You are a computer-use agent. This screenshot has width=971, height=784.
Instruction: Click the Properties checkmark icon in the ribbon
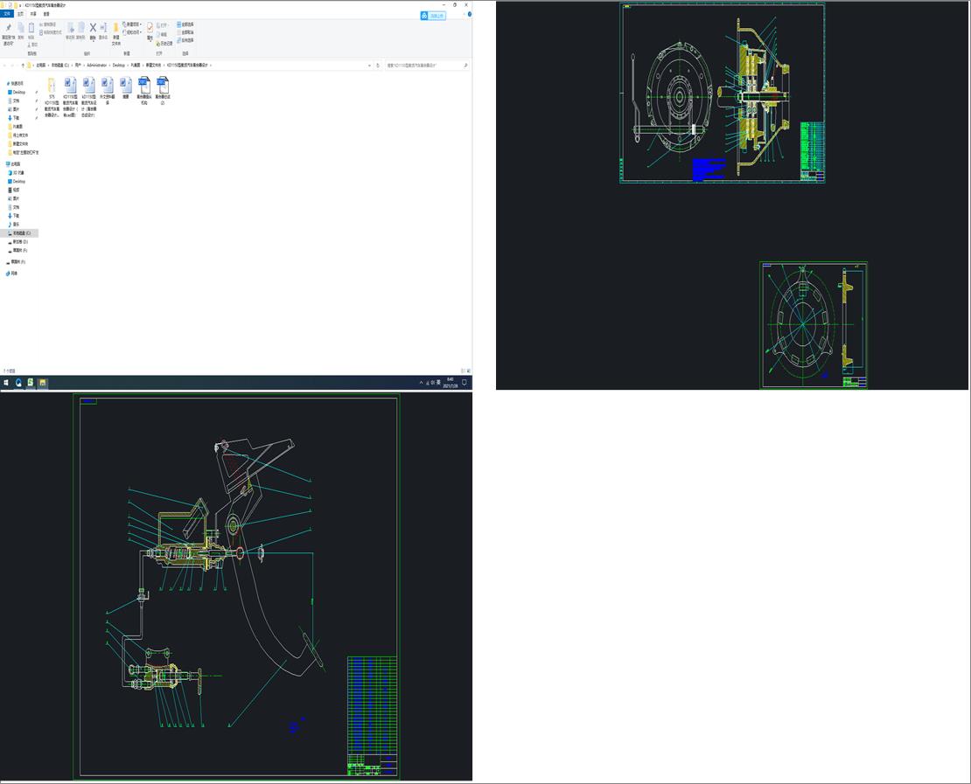pyautogui.click(x=150, y=28)
